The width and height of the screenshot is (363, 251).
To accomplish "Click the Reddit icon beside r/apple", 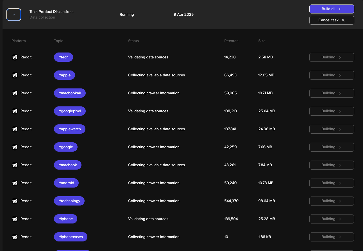I will [x=15, y=75].
